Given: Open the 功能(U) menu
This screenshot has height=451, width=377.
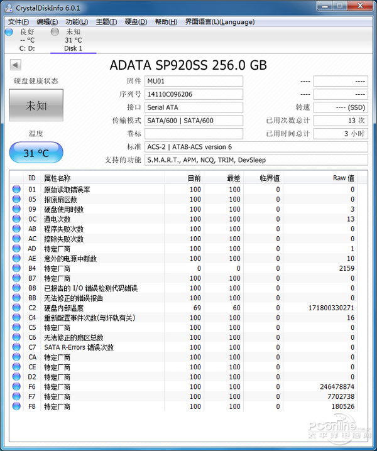Looking at the screenshot, I should [77, 22].
